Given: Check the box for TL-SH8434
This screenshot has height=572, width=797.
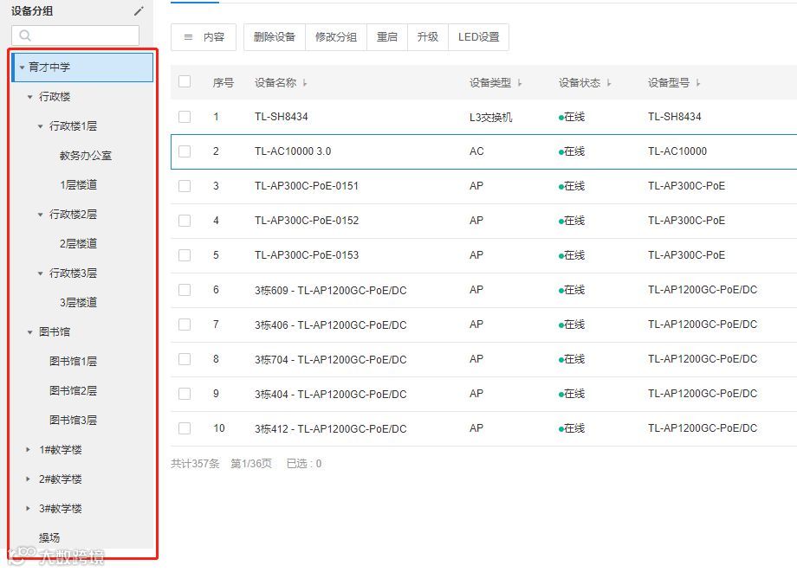Looking at the screenshot, I should 185,117.
